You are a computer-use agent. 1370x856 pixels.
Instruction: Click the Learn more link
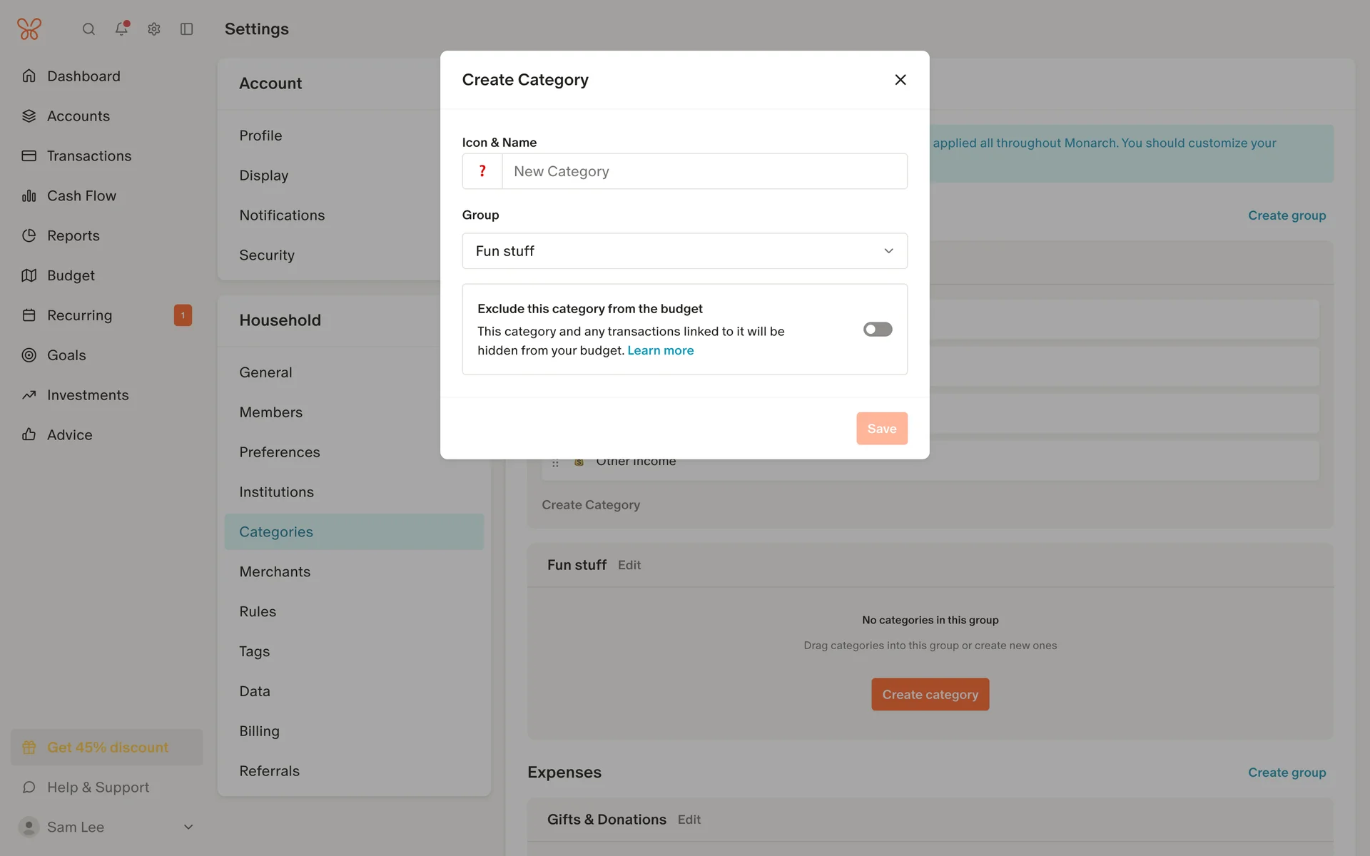(660, 350)
